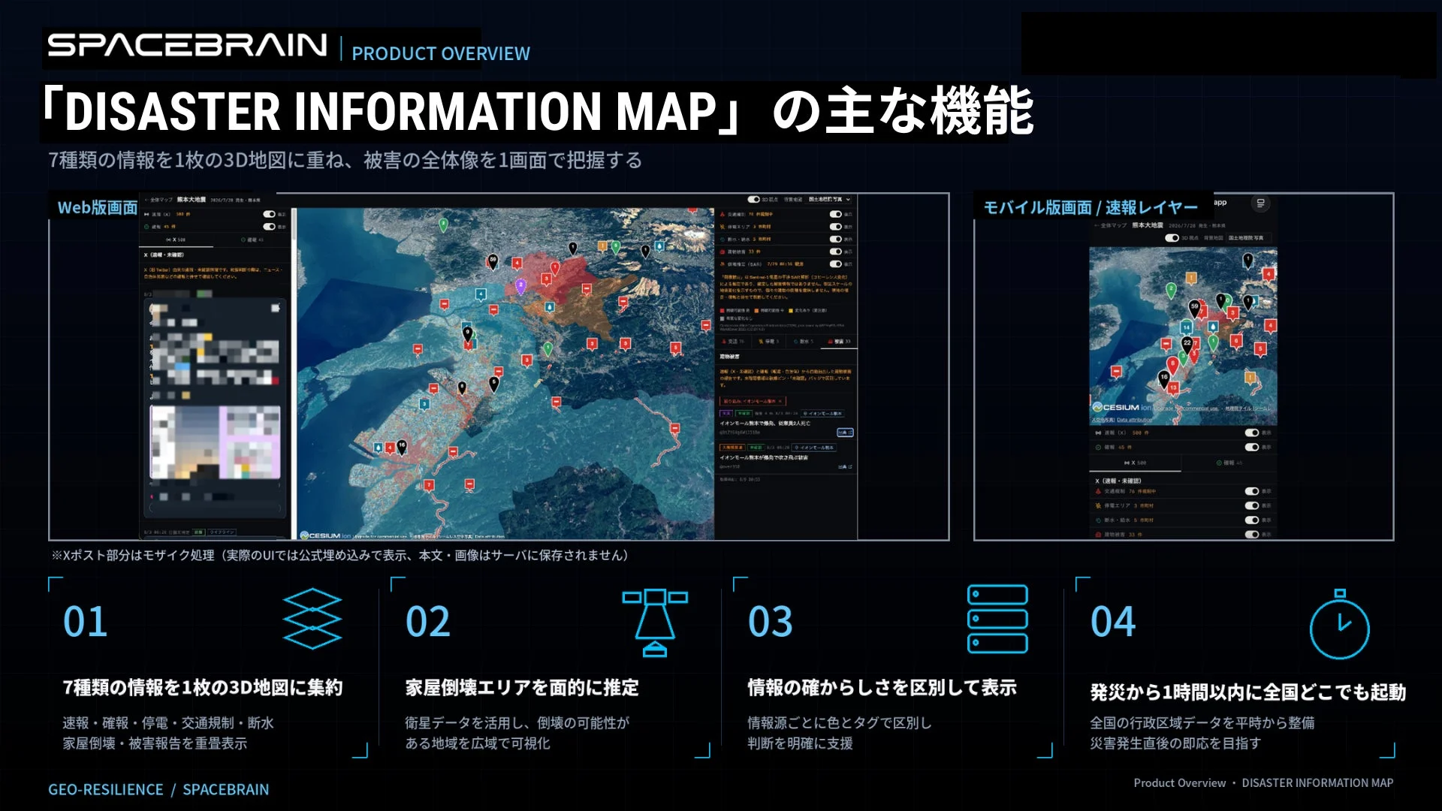1442x811 pixels.
Task: Click the black pin marked 59 on mobile map
Action: [1194, 308]
